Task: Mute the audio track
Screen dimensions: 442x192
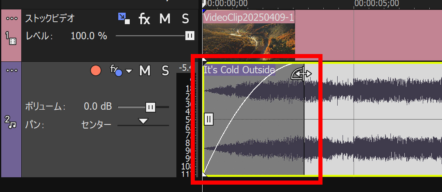Action: (x=144, y=71)
